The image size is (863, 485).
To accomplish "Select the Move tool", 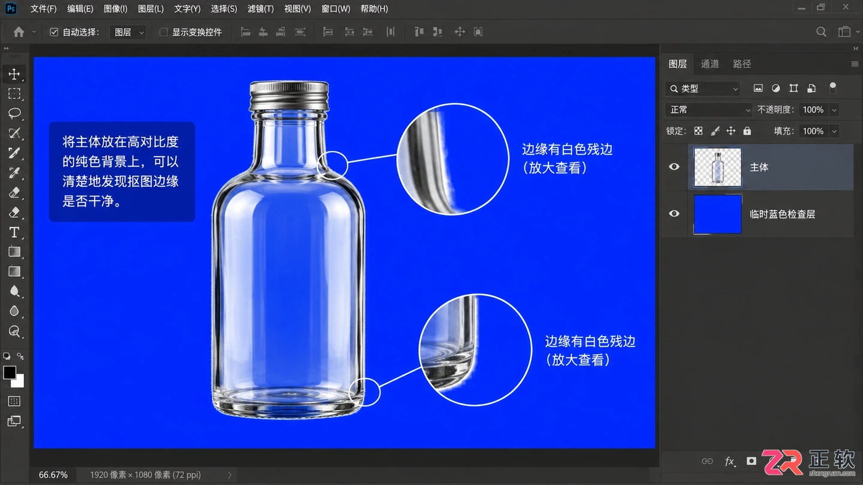I will tap(14, 74).
